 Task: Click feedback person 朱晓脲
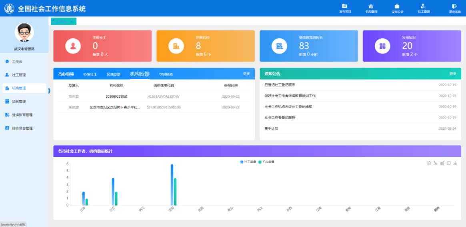[x=74, y=107]
